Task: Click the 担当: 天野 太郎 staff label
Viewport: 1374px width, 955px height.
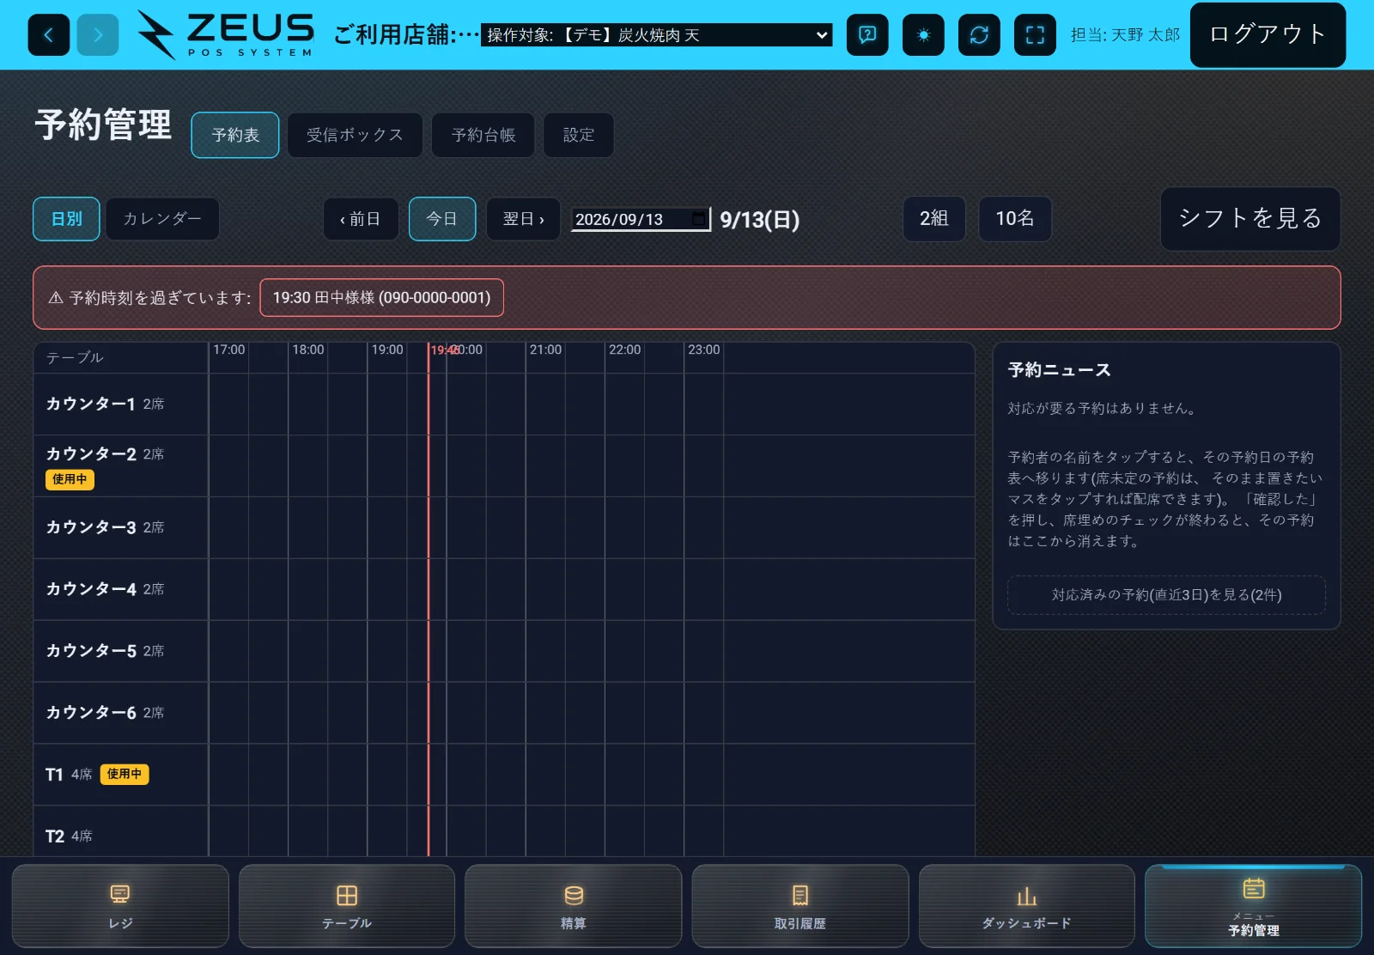Action: pos(1125,35)
